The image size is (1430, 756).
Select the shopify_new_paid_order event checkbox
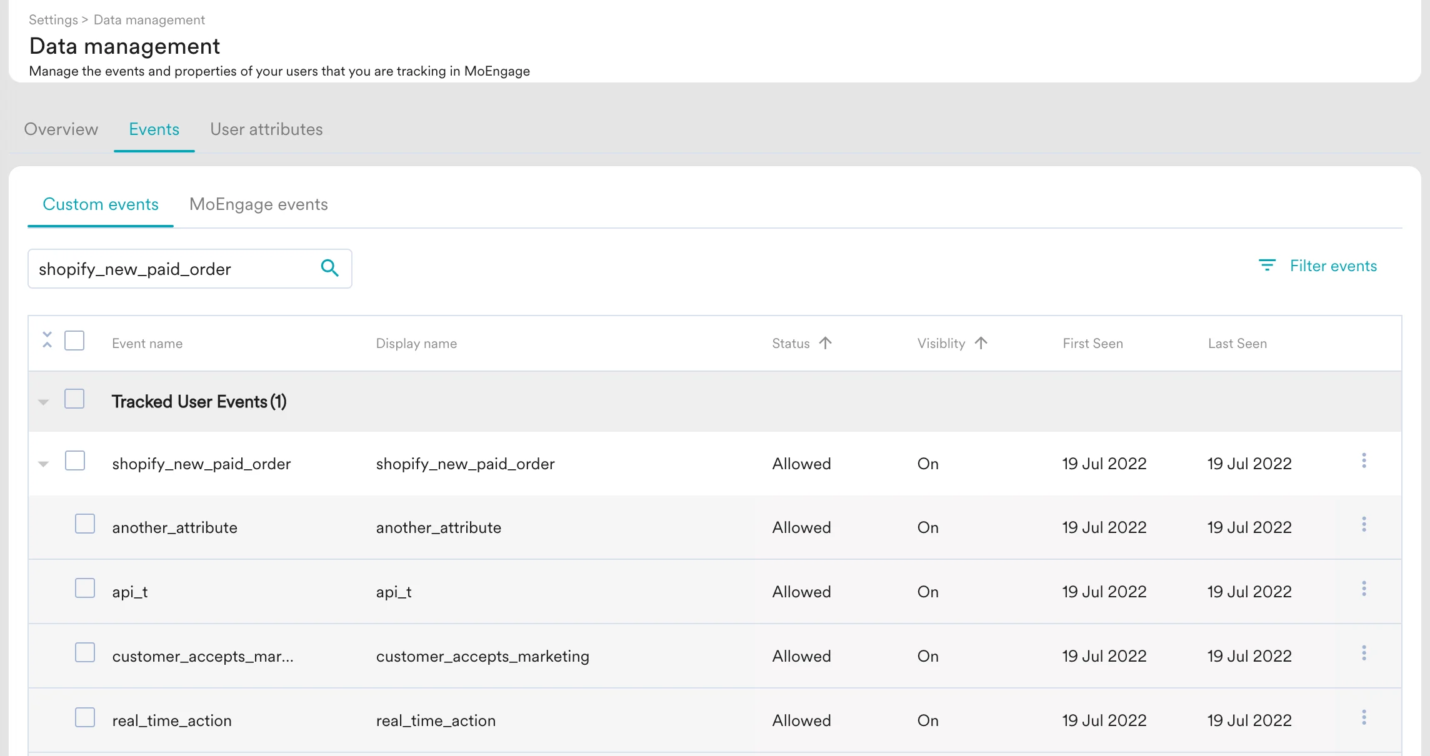[x=75, y=460]
